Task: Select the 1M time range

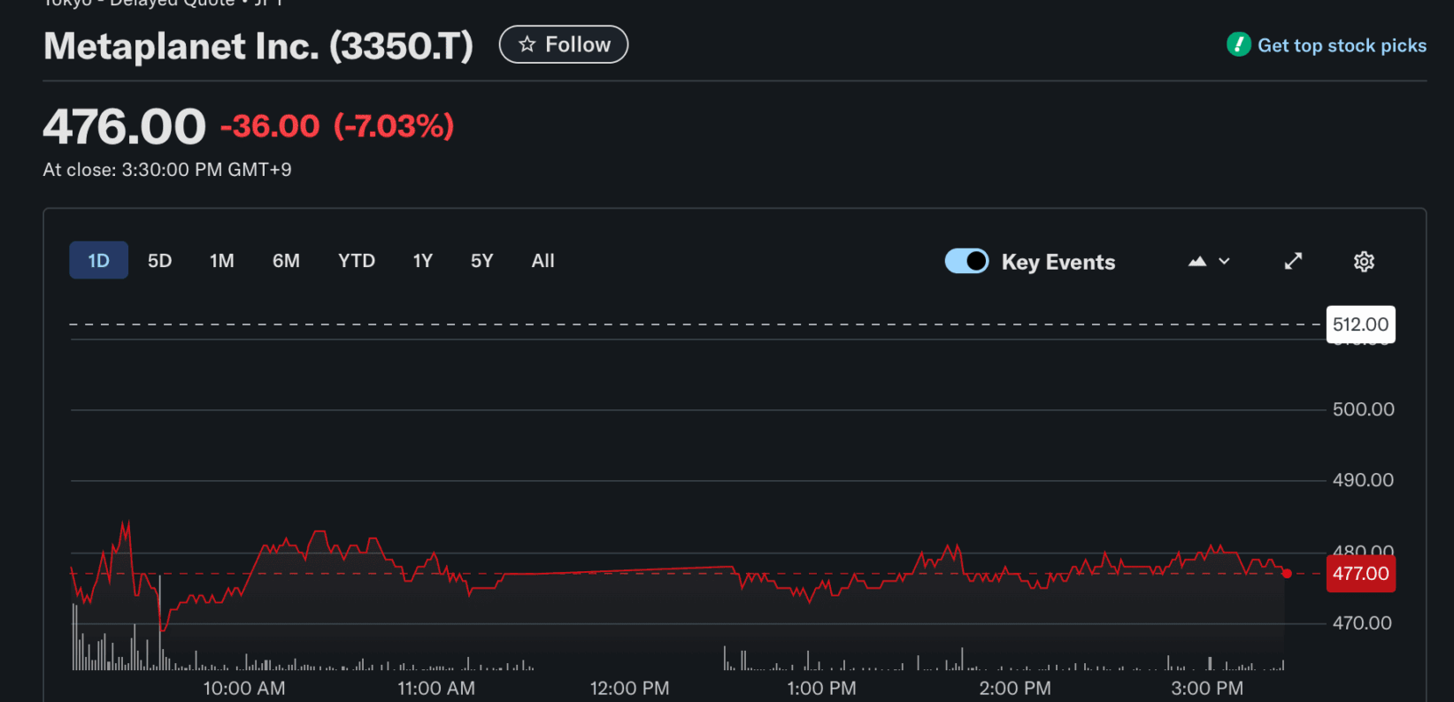Action: [221, 261]
